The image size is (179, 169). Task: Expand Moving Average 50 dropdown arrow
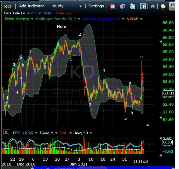tap(123, 19)
